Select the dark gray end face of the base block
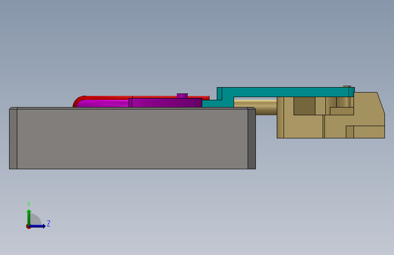This screenshot has width=394, height=255. point(251,139)
